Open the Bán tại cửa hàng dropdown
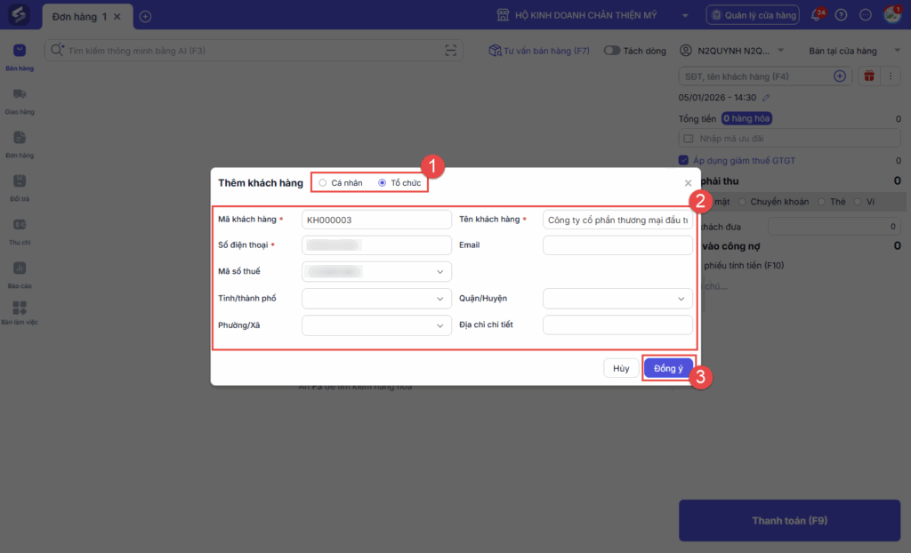Image resolution: width=911 pixels, height=553 pixels. click(x=854, y=51)
